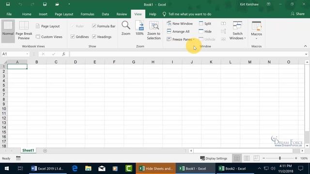Open Display Settings in status bar

pos(214,158)
